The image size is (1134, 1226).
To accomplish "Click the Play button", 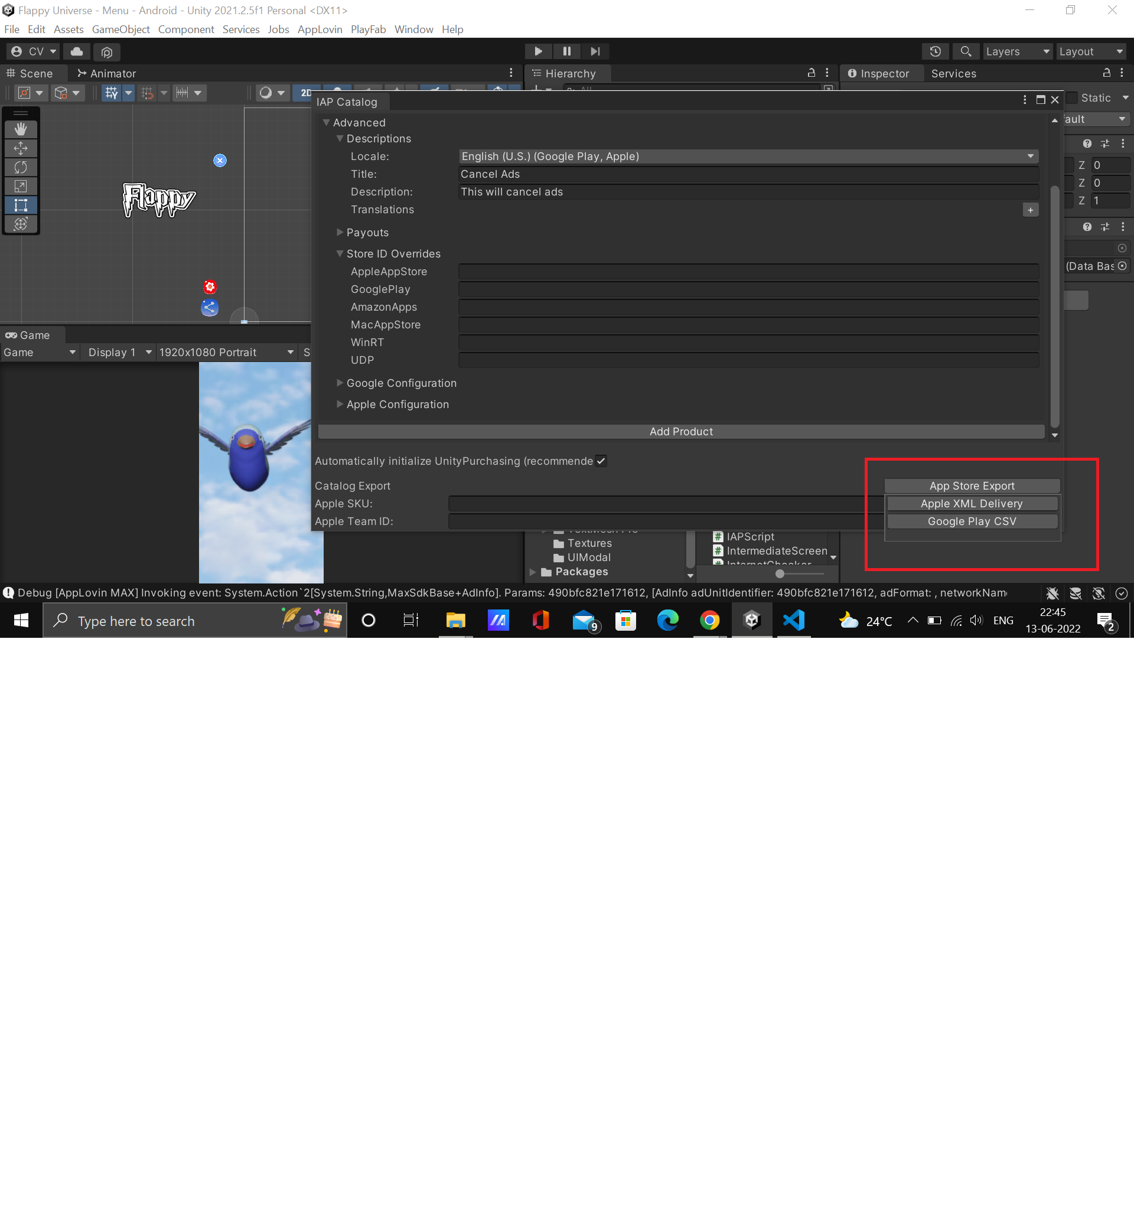I will (538, 51).
